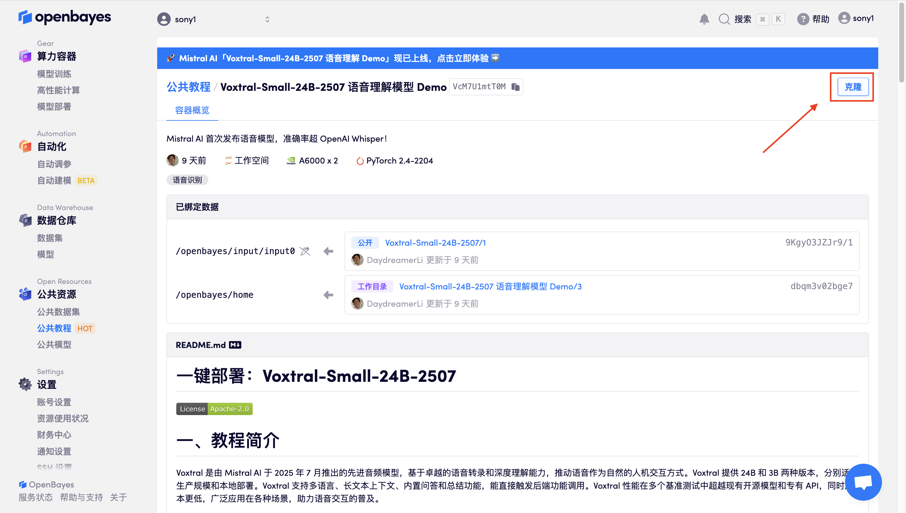This screenshot has width=906, height=513.
Task: Click the Markdown icon beside README.md
Action: tap(235, 345)
